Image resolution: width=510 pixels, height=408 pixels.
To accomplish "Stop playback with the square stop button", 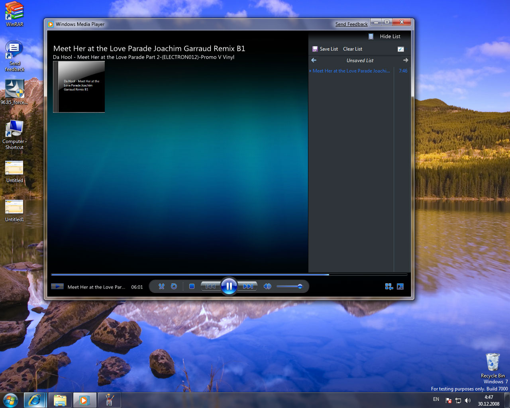I will coord(192,286).
